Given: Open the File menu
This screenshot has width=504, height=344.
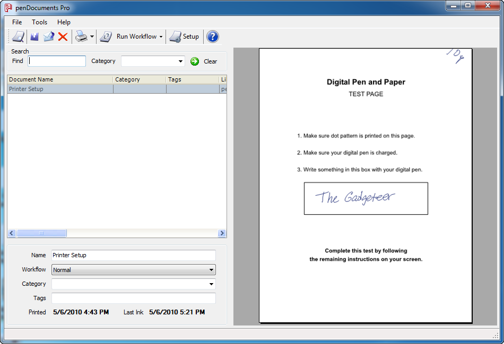Looking at the screenshot, I should point(16,22).
